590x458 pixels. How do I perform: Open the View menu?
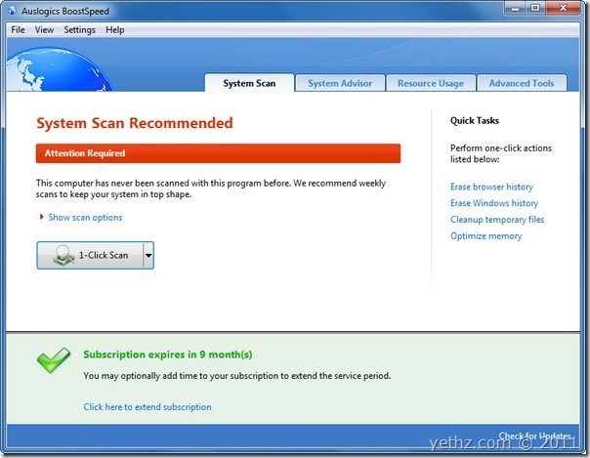click(x=44, y=30)
